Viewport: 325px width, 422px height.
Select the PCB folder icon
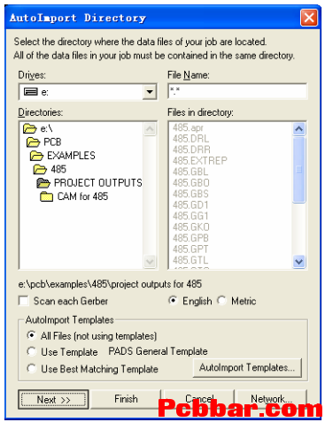(33, 142)
